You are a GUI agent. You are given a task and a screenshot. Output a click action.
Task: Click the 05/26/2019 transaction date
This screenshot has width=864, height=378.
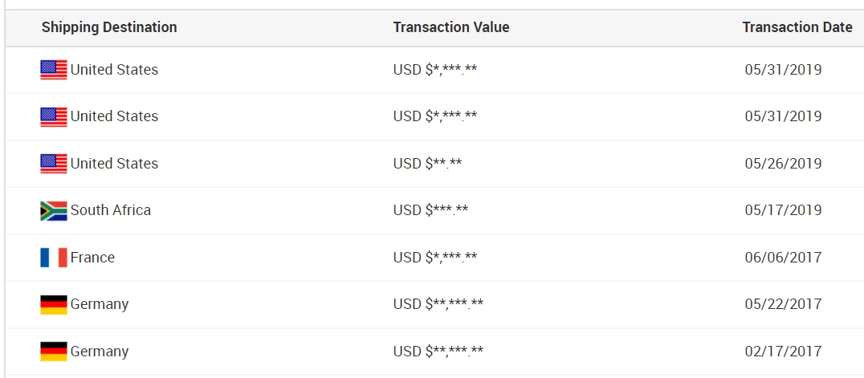coord(783,164)
